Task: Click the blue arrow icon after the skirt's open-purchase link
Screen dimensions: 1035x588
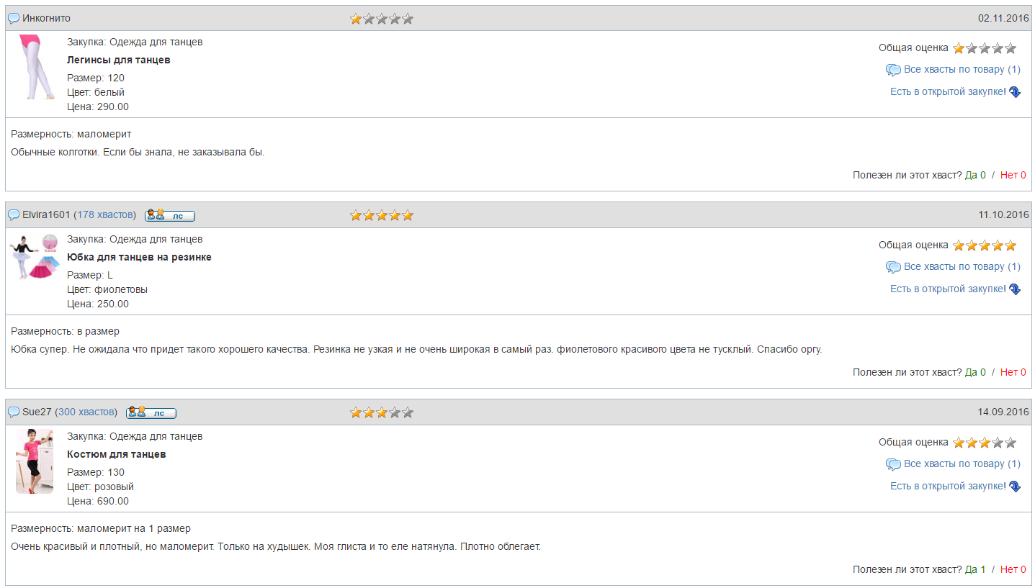Action: point(1015,289)
